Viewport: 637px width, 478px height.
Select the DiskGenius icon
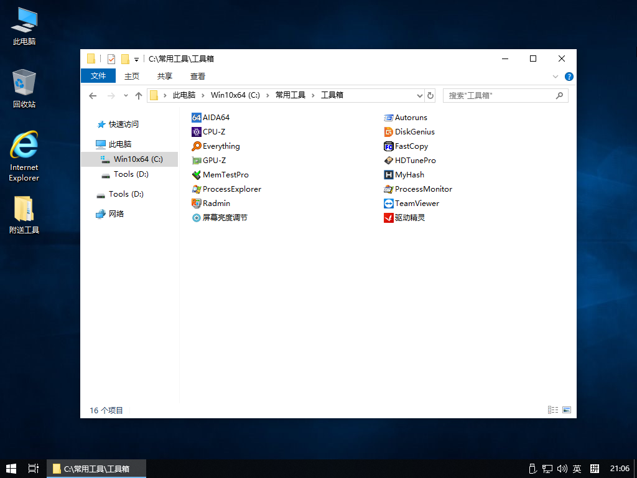[388, 132]
